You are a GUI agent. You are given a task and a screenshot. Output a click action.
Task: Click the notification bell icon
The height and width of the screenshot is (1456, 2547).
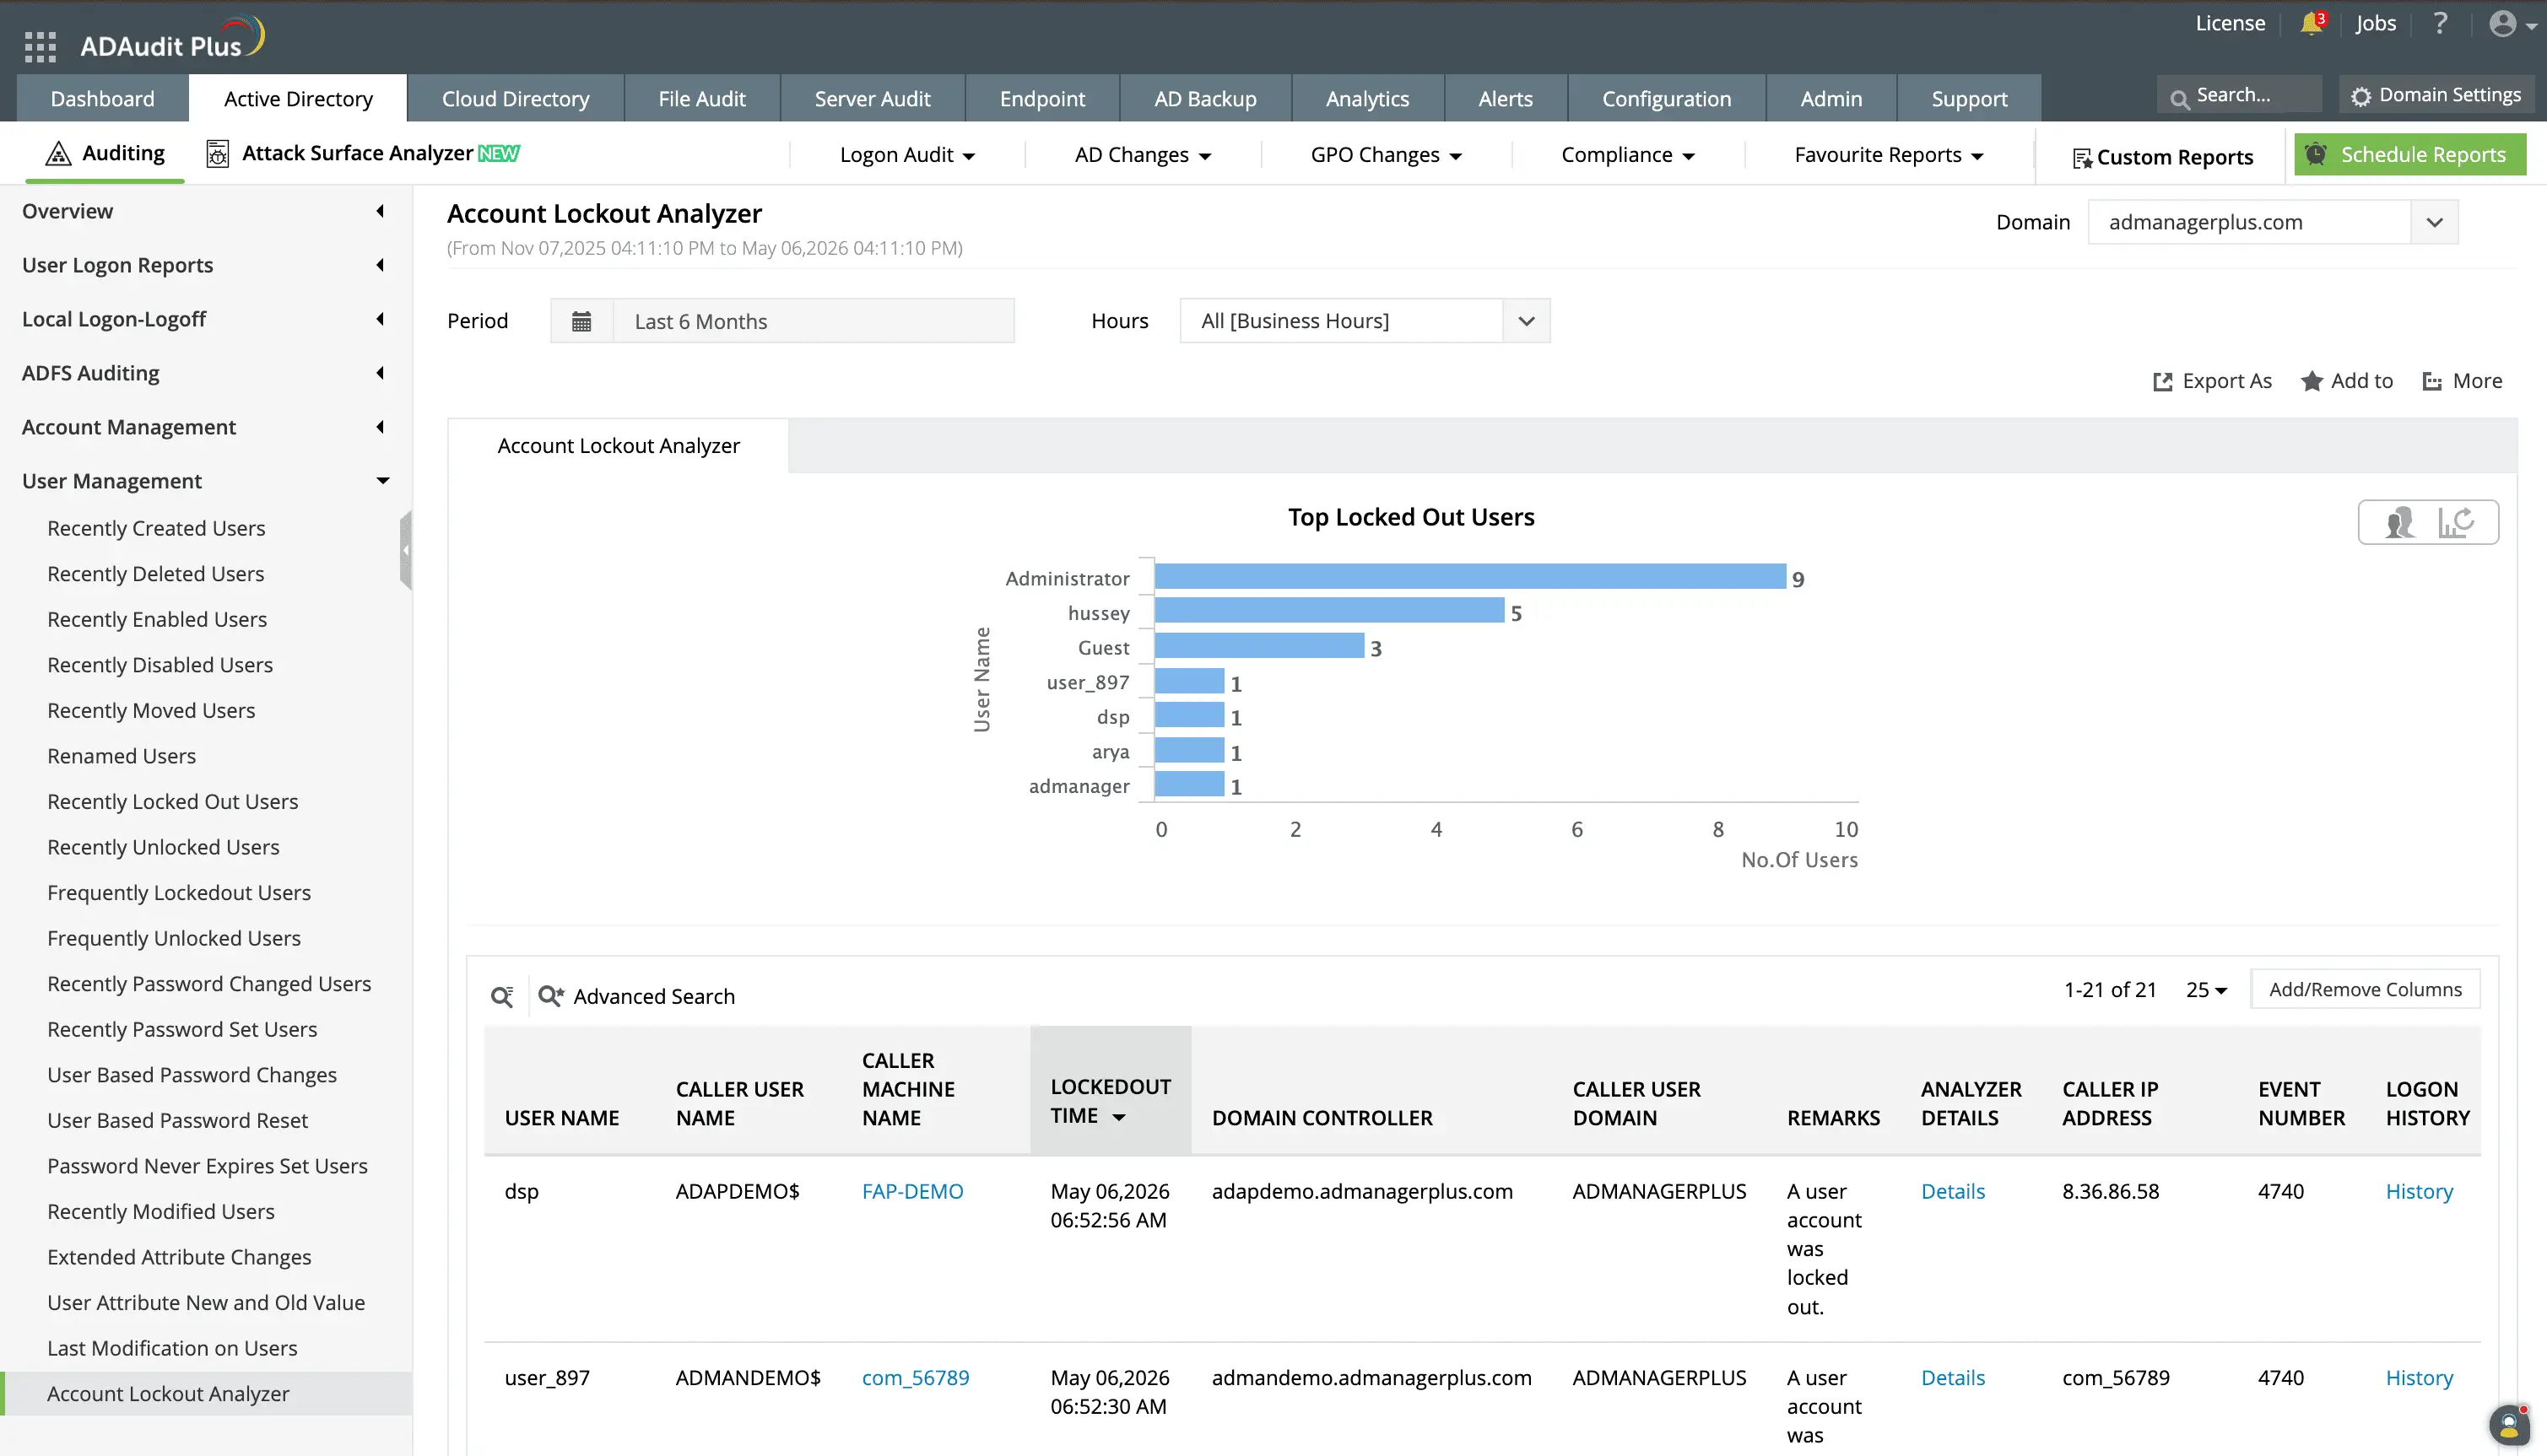click(x=2311, y=23)
